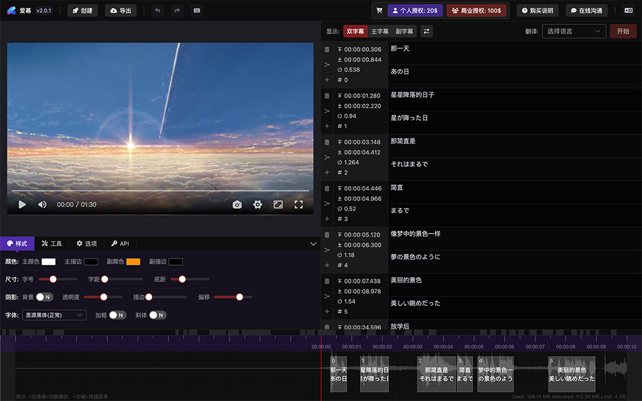This screenshot has height=401, width=642.
Task: Merge subtitle row 那简直是 with next
Action: [327, 157]
